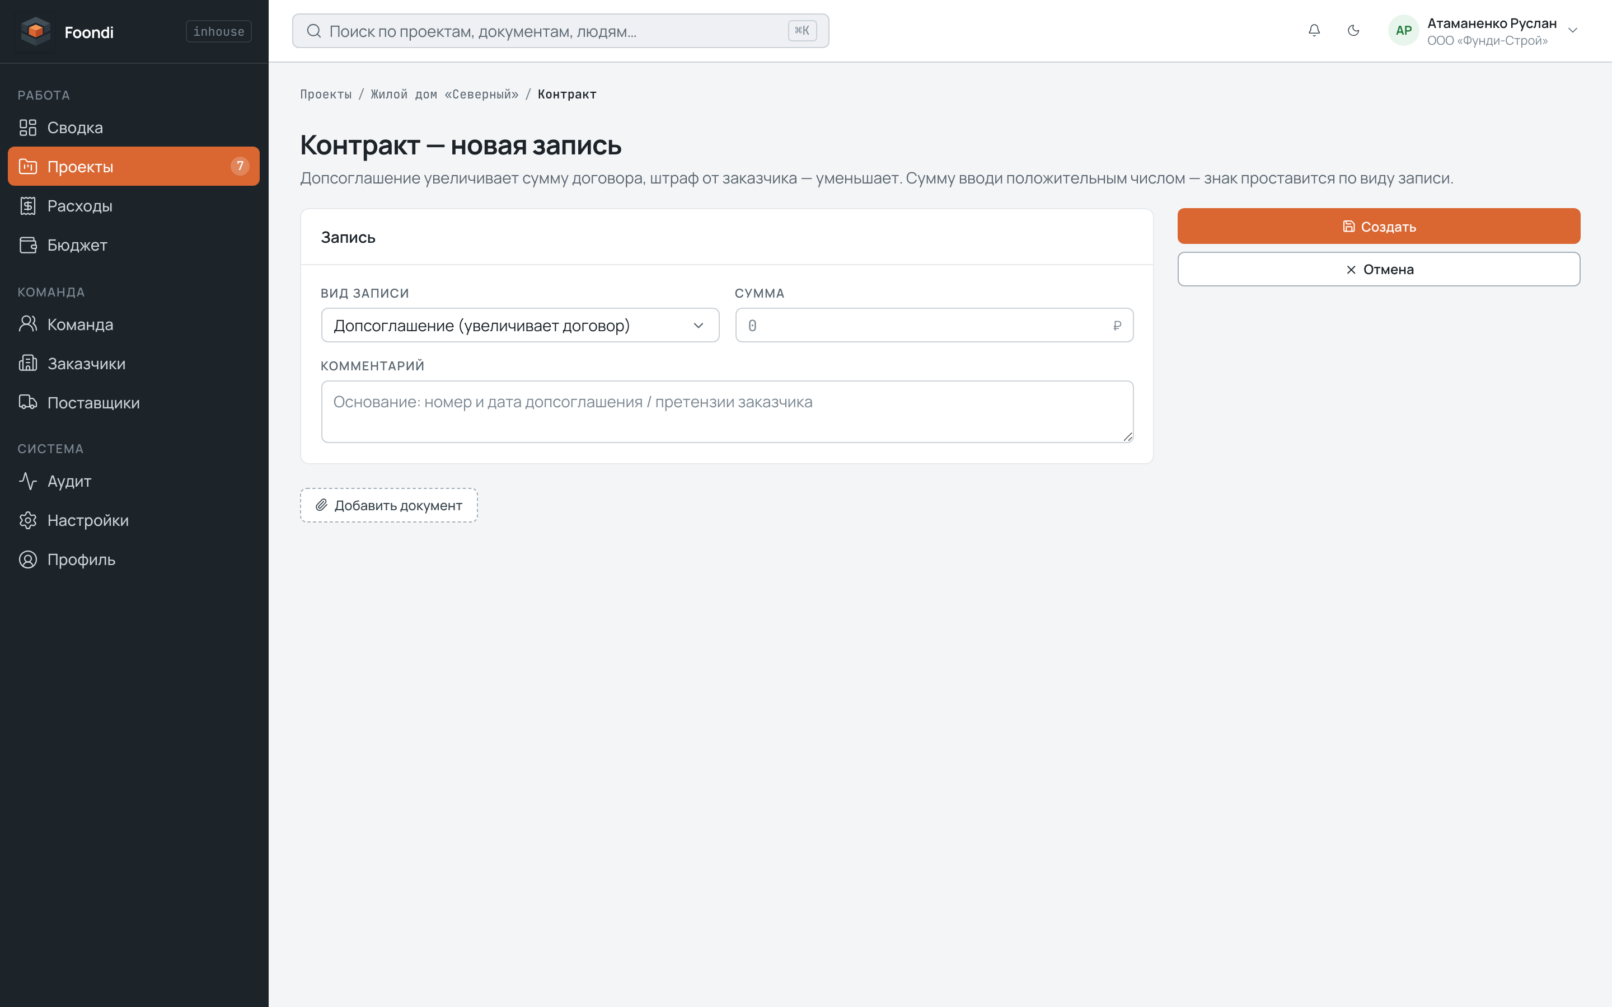This screenshot has height=1007, width=1612.
Task: Click the Поставщики truck icon
Action: tap(28, 402)
